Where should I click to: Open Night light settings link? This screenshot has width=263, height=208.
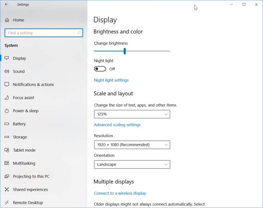(111, 80)
